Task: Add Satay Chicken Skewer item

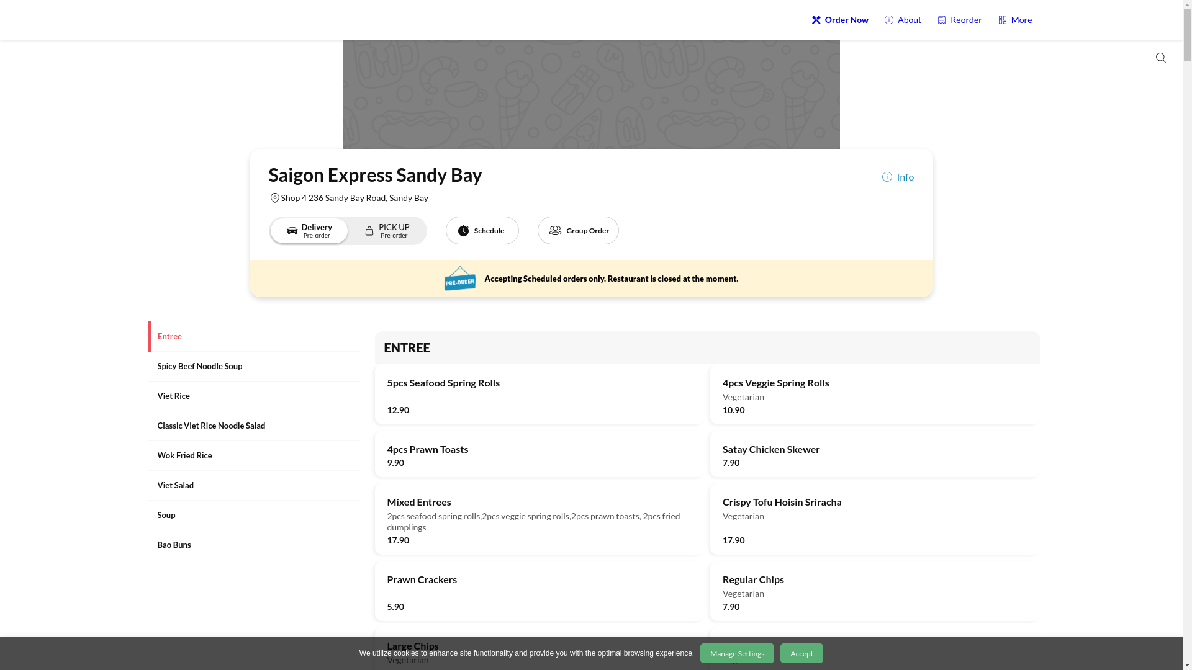Action: click(x=874, y=454)
